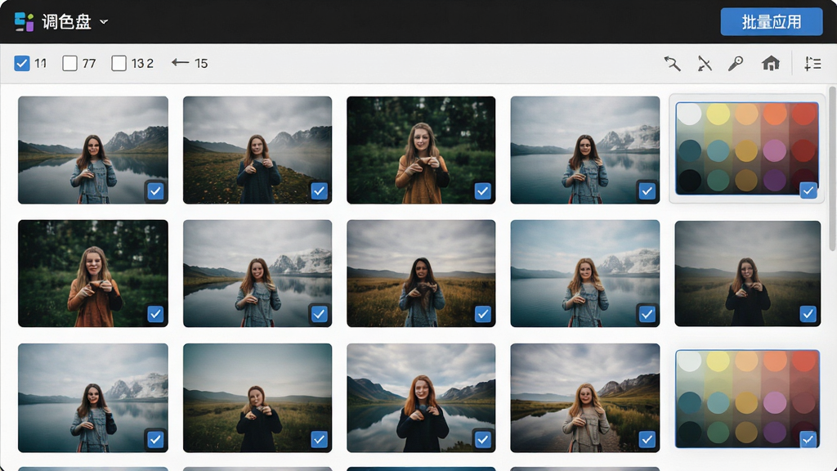Uncheck the checkbox labeled 11
Image resolution: width=837 pixels, height=471 pixels.
click(x=22, y=64)
